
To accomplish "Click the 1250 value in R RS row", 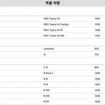I will click(x=97, y=90).
